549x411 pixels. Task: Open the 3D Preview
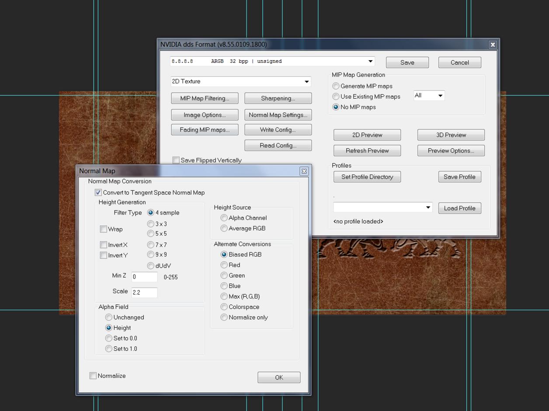(451, 135)
